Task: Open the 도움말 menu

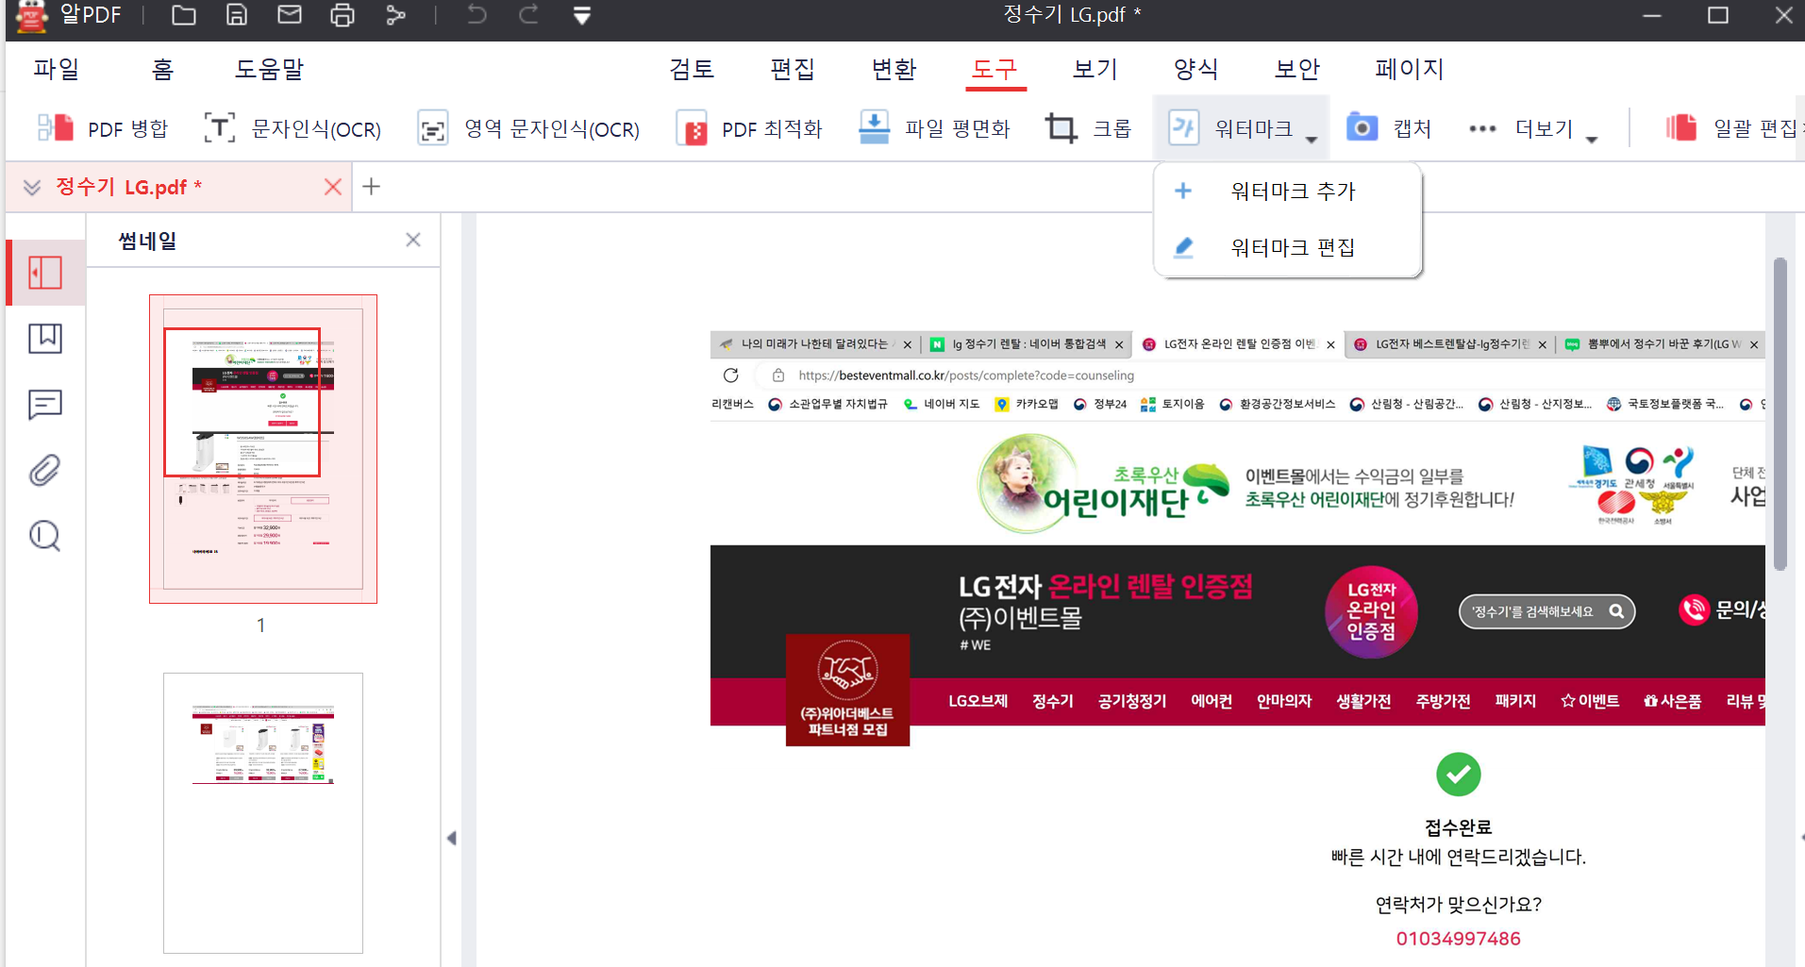Action: [269, 69]
